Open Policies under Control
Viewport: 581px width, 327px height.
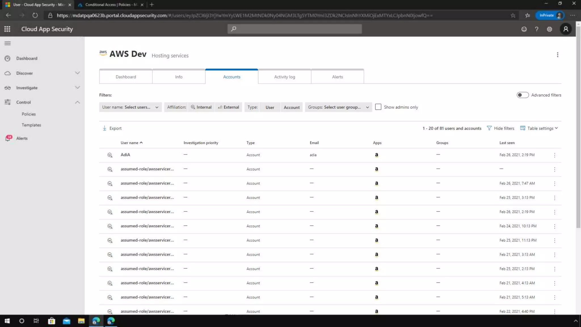coord(29,114)
